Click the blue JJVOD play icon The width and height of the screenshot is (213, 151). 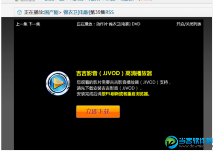pyautogui.click(x=58, y=83)
